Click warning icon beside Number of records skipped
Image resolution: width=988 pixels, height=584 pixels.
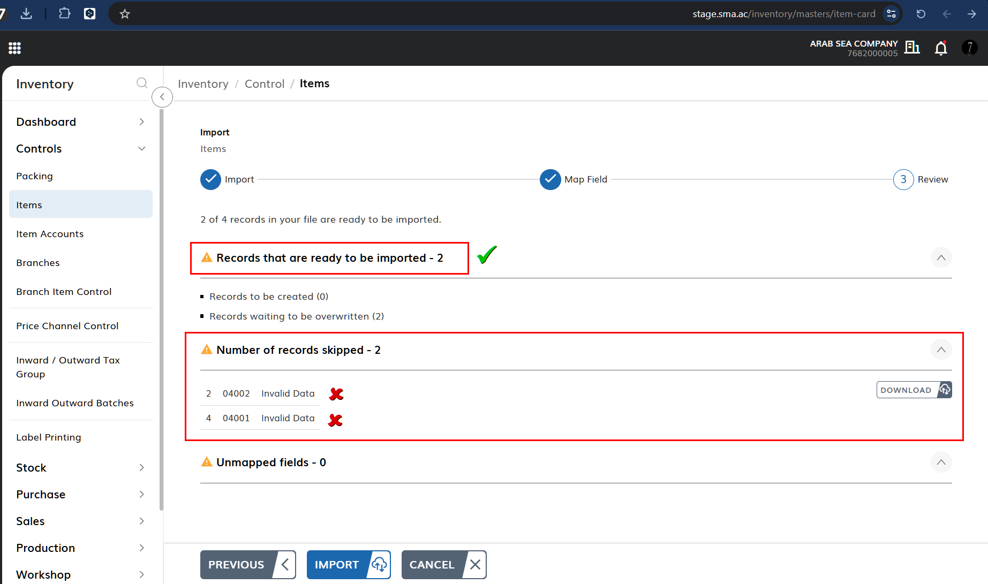(207, 350)
